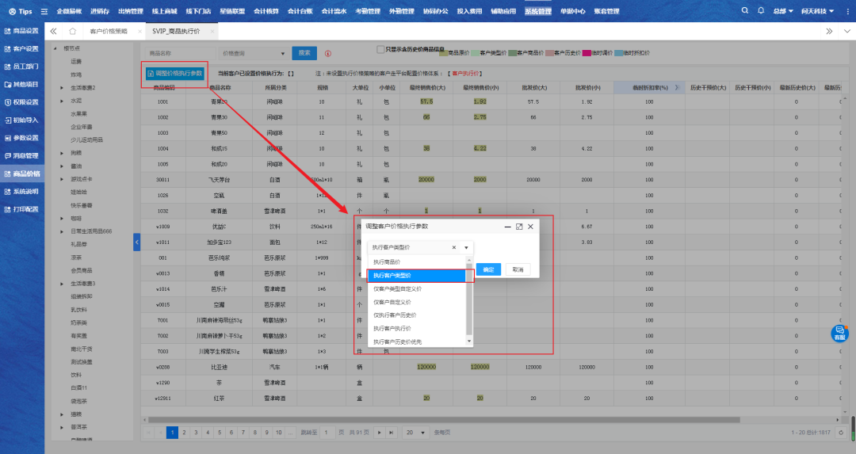Clear the selected value with the x icon
Screen dimensions: 856x454
click(x=454, y=247)
